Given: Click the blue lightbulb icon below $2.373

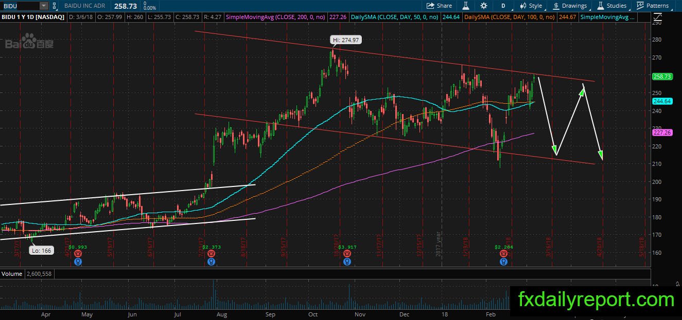Looking at the screenshot, I should 212,261.
